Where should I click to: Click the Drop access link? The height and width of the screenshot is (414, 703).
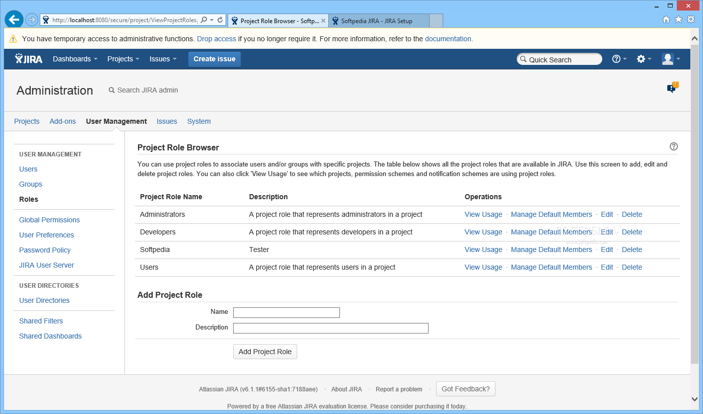click(x=217, y=39)
